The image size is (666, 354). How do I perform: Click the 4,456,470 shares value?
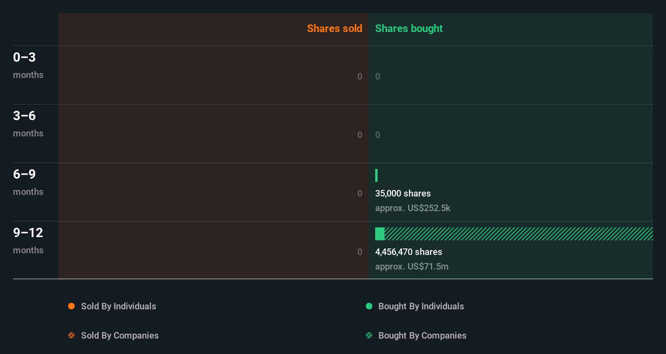click(408, 252)
